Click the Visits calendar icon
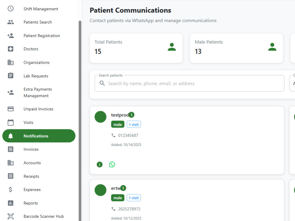 [x=11, y=122]
